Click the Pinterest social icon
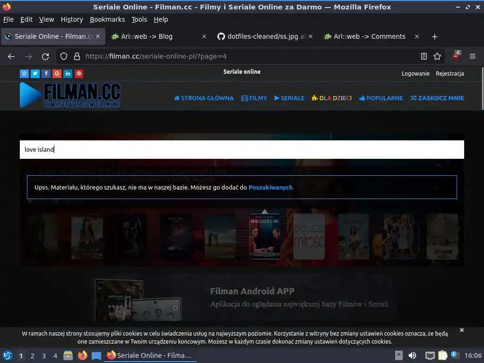This screenshot has width=484, height=363. click(79, 73)
